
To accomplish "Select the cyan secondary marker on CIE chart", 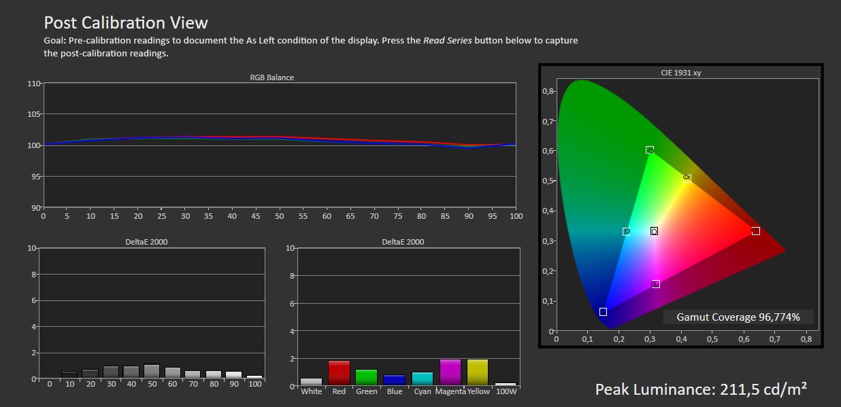I will click(x=627, y=232).
